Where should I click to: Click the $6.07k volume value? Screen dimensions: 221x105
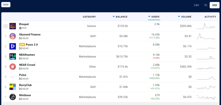(x=187, y=97)
